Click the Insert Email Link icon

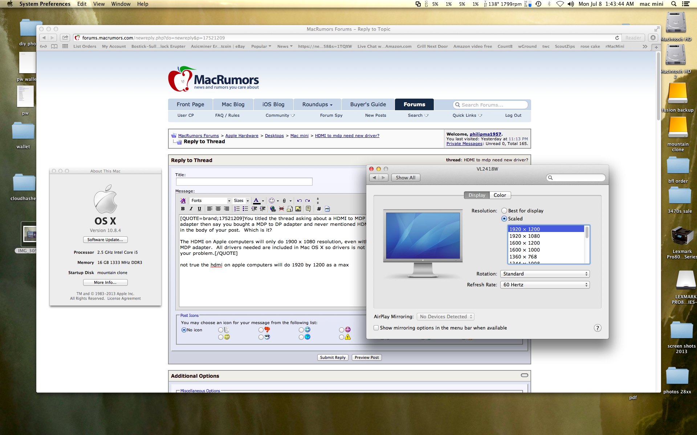290,209
